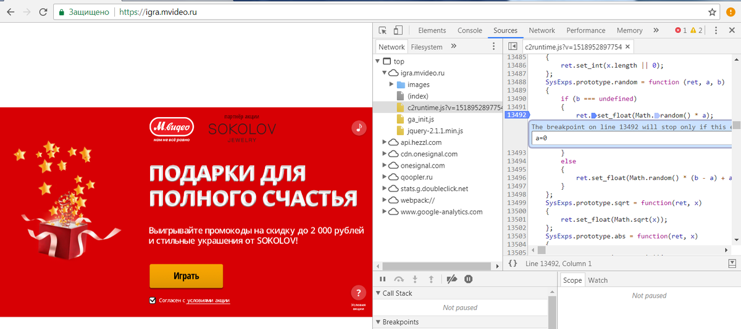Toggle pause on exceptions icon
Screen dimensions: 741x329
[468, 279]
